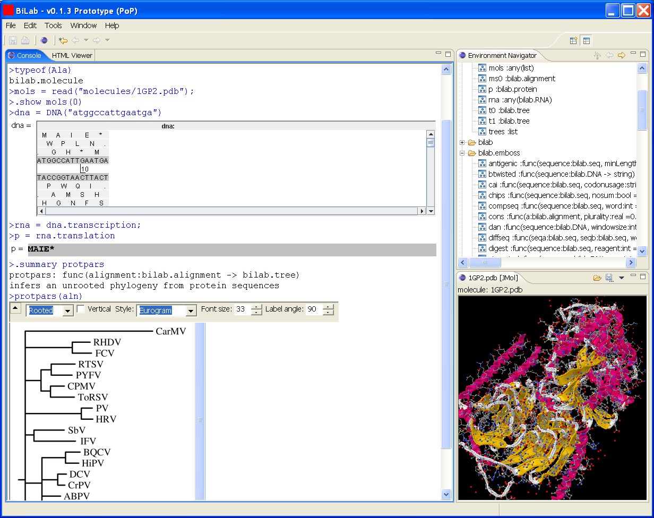This screenshot has height=518, width=654.
Task: Minimize the Environment Navigator panel
Action: [x=633, y=54]
